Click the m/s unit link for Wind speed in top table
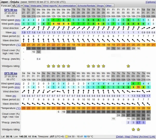Viewport: 156px width, 139px height. point(17,20)
